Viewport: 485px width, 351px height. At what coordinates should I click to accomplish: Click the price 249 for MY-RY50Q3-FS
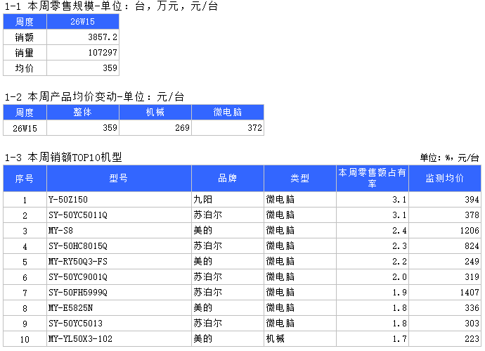click(445, 261)
